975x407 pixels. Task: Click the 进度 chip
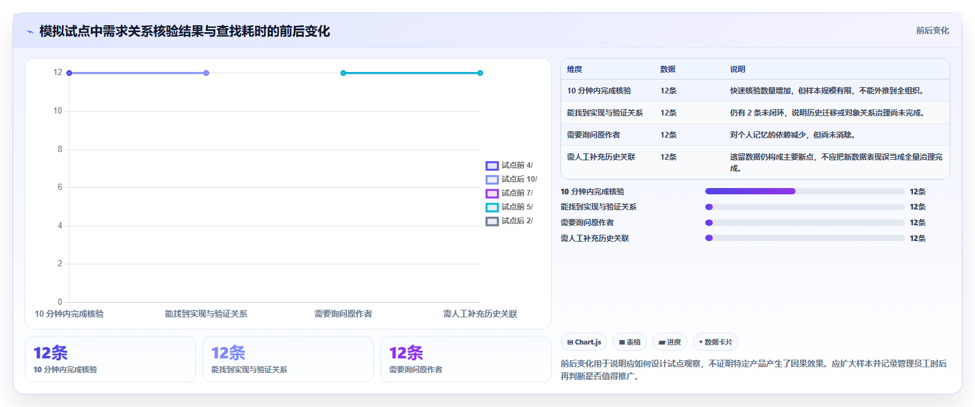(x=670, y=342)
